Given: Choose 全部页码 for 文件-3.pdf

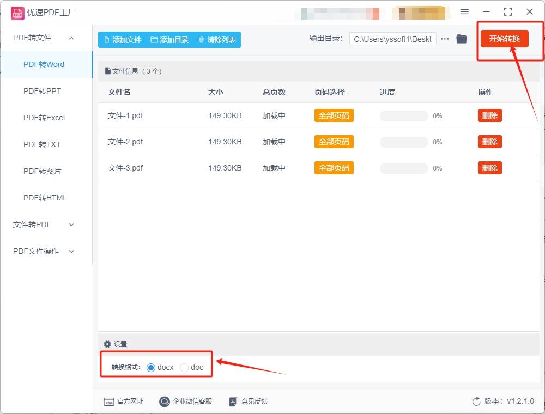Looking at the screenshot, I should [x=334, y=168].
